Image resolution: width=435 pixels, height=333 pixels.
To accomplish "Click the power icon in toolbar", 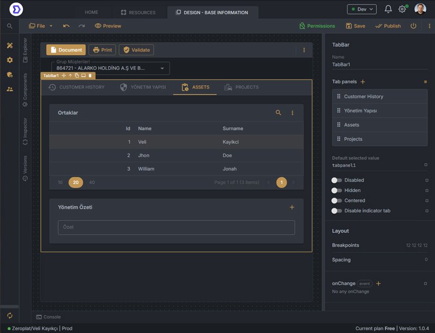I will point(413,25).
